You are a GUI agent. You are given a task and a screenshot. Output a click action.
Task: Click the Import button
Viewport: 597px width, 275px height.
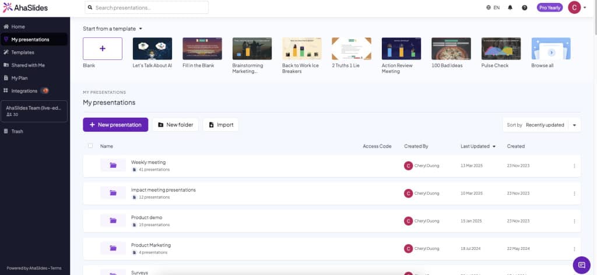221,125
